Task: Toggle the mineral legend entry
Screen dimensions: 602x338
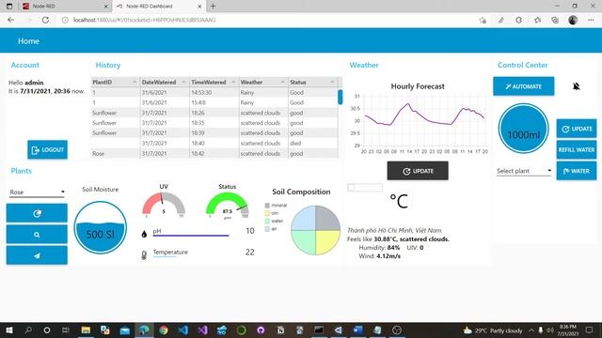Action: tap(276, 206)
